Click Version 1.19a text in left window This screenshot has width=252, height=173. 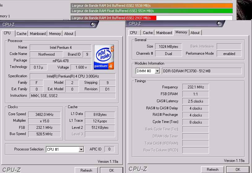[x=108, y=162]
